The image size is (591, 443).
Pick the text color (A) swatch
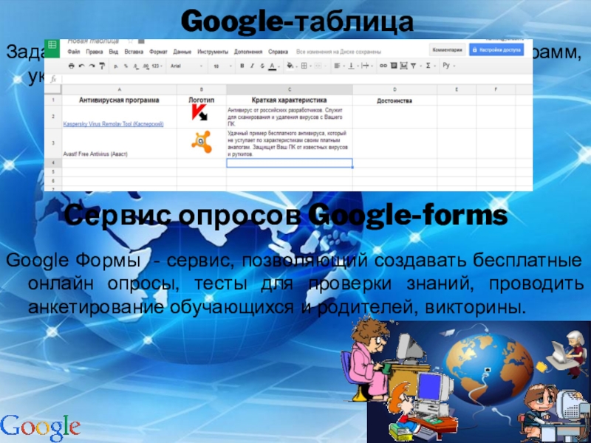(x=272, y=66)
